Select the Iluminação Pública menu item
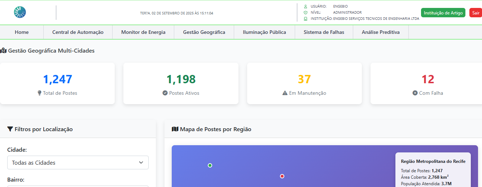The height and width of the screenshot is (187, 482). 264,32
